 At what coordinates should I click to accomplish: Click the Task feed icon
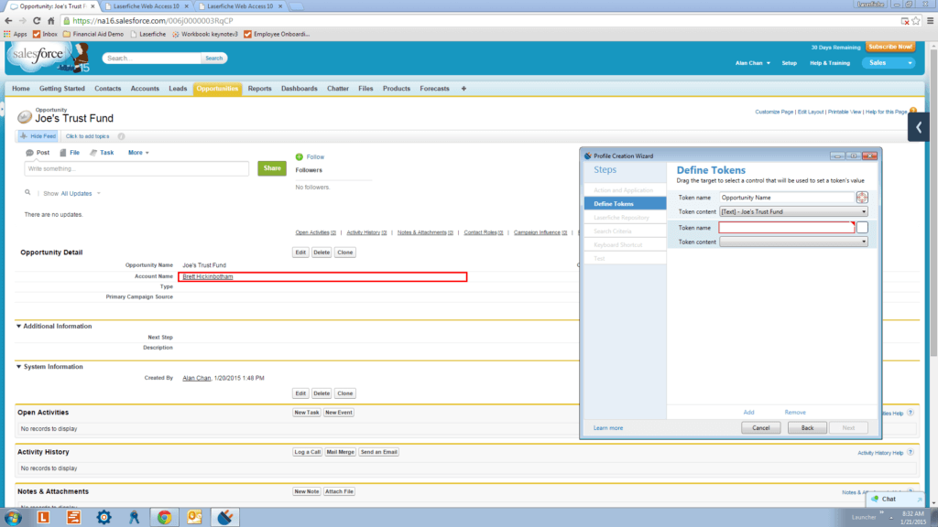coord(93,153)
